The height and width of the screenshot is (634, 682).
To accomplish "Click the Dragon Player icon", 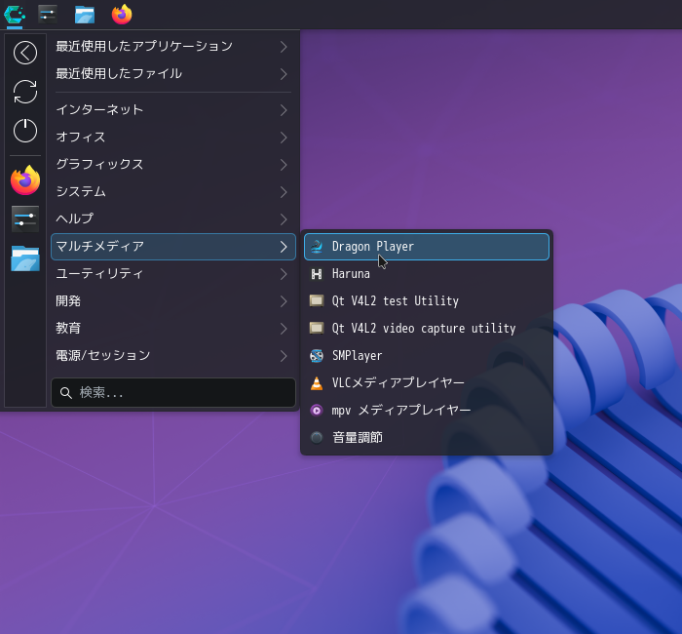I will 317,247.
